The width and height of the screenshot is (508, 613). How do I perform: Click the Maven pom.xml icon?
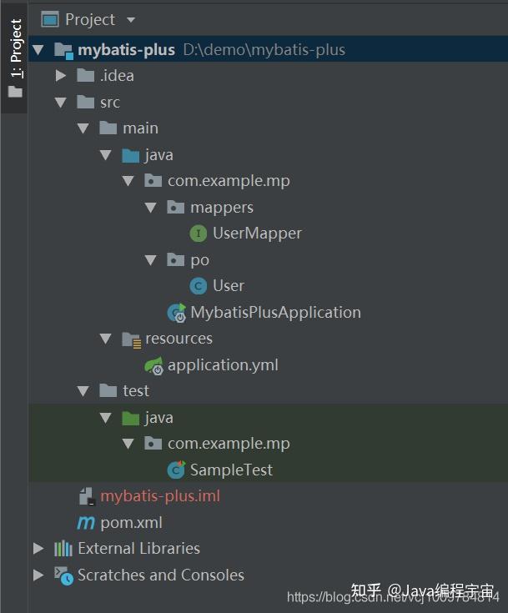(86, 523)
